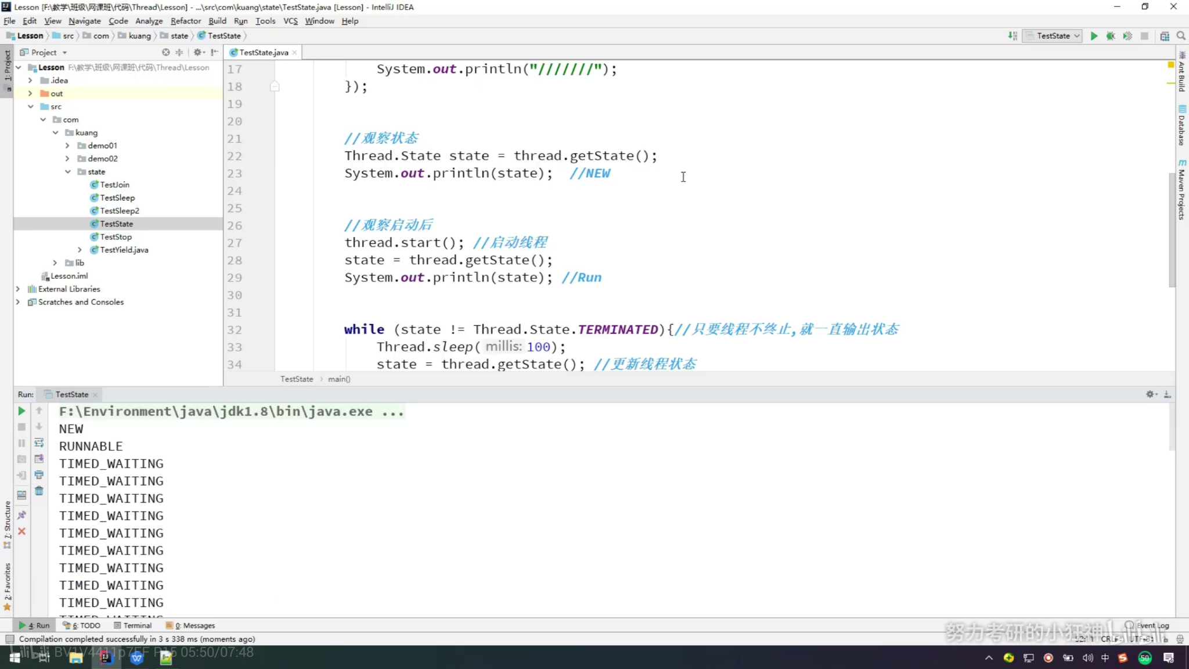Open the 6: TODO tool window

pyautogui.click(x=81, y=625)
